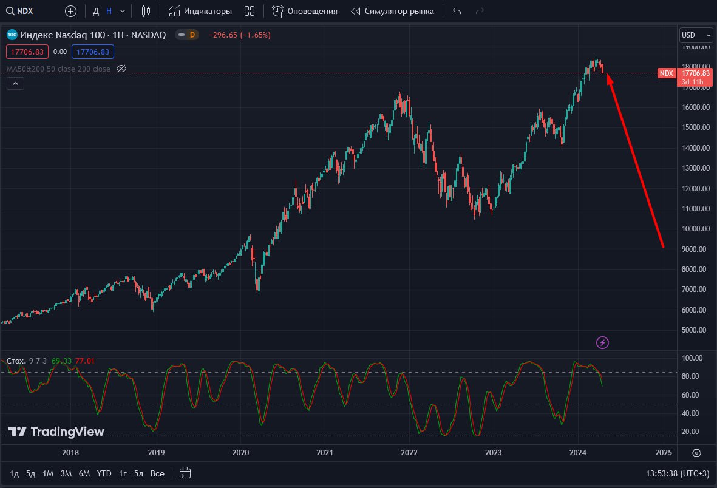Set the range to 1г
This screenshot has width=717, height=488.
coord(123,473)
